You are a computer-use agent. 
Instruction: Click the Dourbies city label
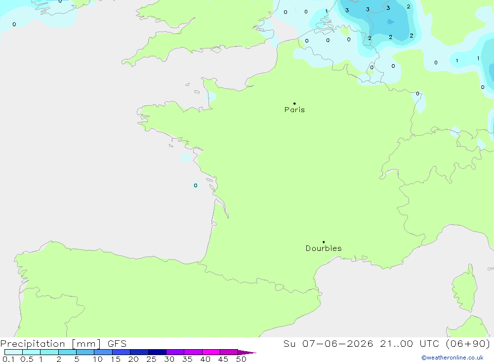324,248
